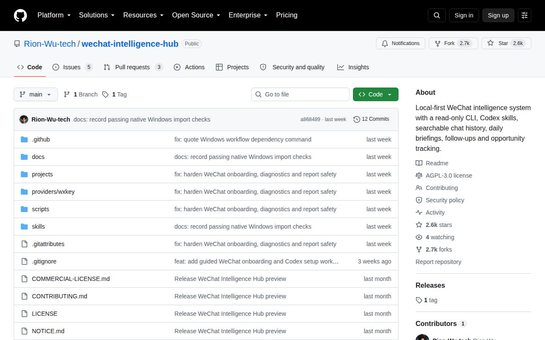Open the 12 Commits link
This screenshot has width=545, height=340.
click(x=371, y=119)
